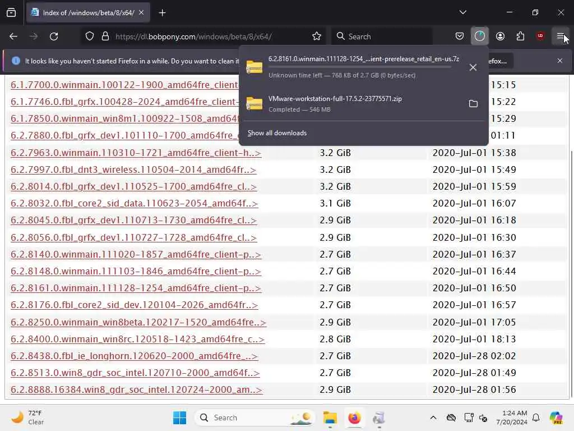Open uBlock Origin extension popup
The height and width of the screenshot is (431, 574).
[x=540, y=36]
